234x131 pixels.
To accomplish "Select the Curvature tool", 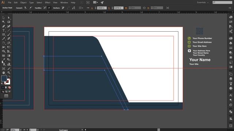I will point(9,26).
